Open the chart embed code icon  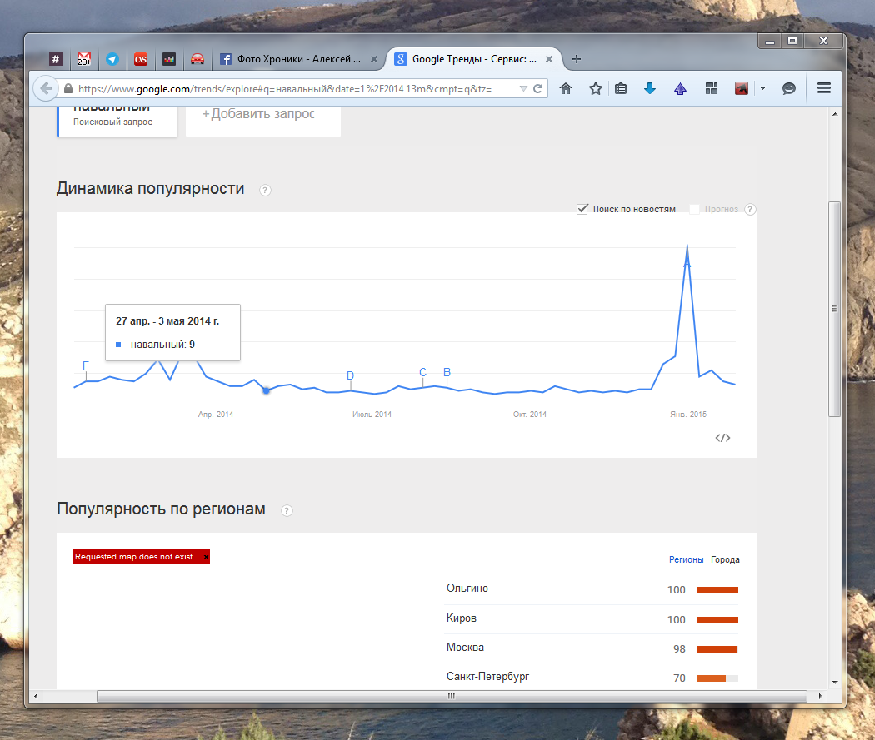722,438
